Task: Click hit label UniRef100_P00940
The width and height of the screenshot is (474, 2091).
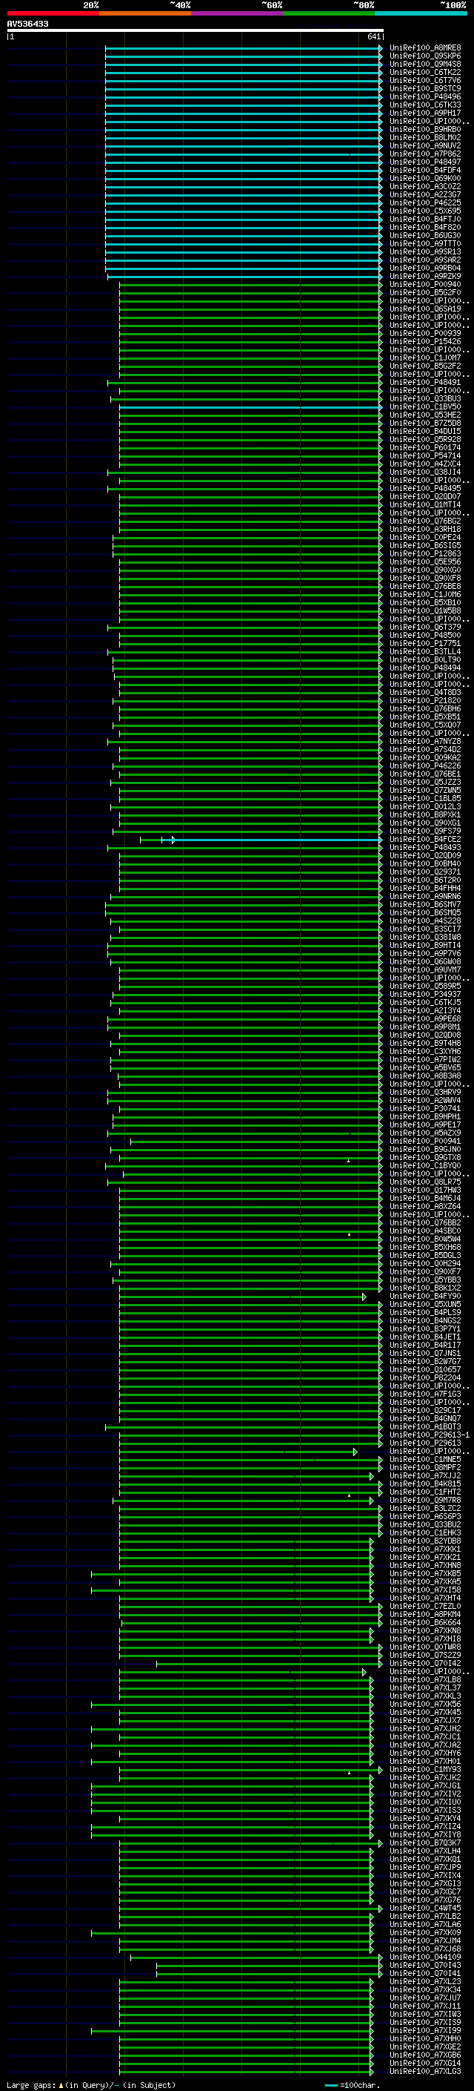Action: (425, 284)
